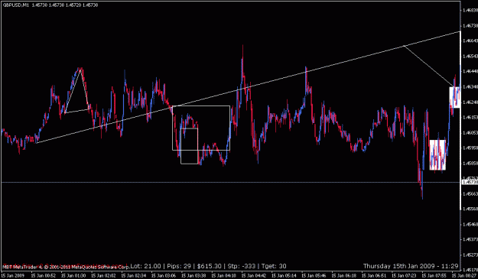Click the "Thursday 15th Jan 2009 - 11:29" text

[x=411, y=266]
